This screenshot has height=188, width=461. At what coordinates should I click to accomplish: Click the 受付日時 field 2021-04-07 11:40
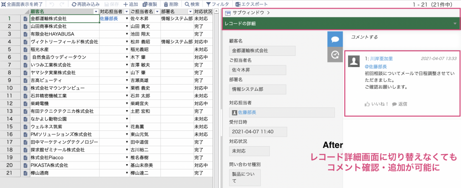(258, 132)
